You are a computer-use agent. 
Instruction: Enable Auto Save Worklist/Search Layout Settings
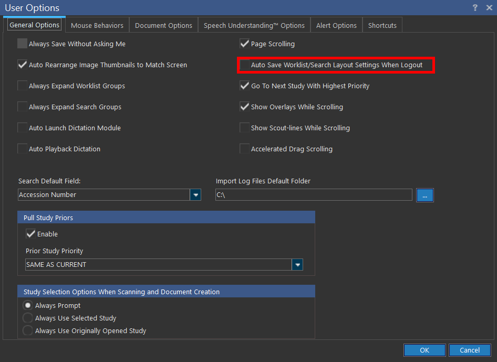click(245, 65)
